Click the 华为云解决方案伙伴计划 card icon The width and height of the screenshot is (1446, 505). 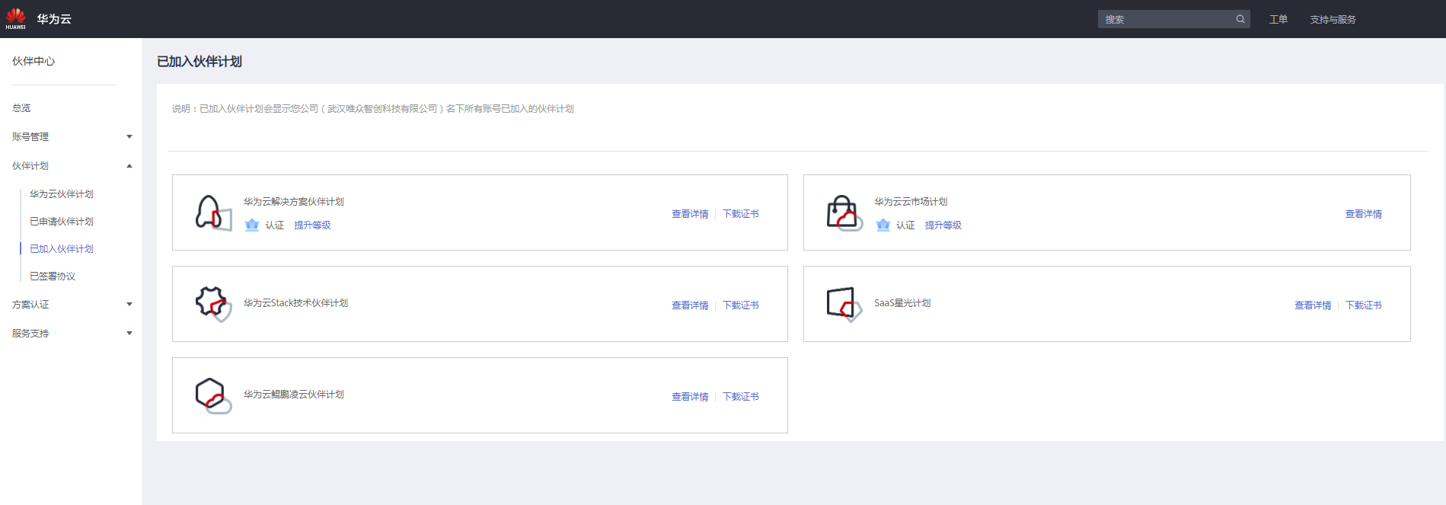click(213, 213)
